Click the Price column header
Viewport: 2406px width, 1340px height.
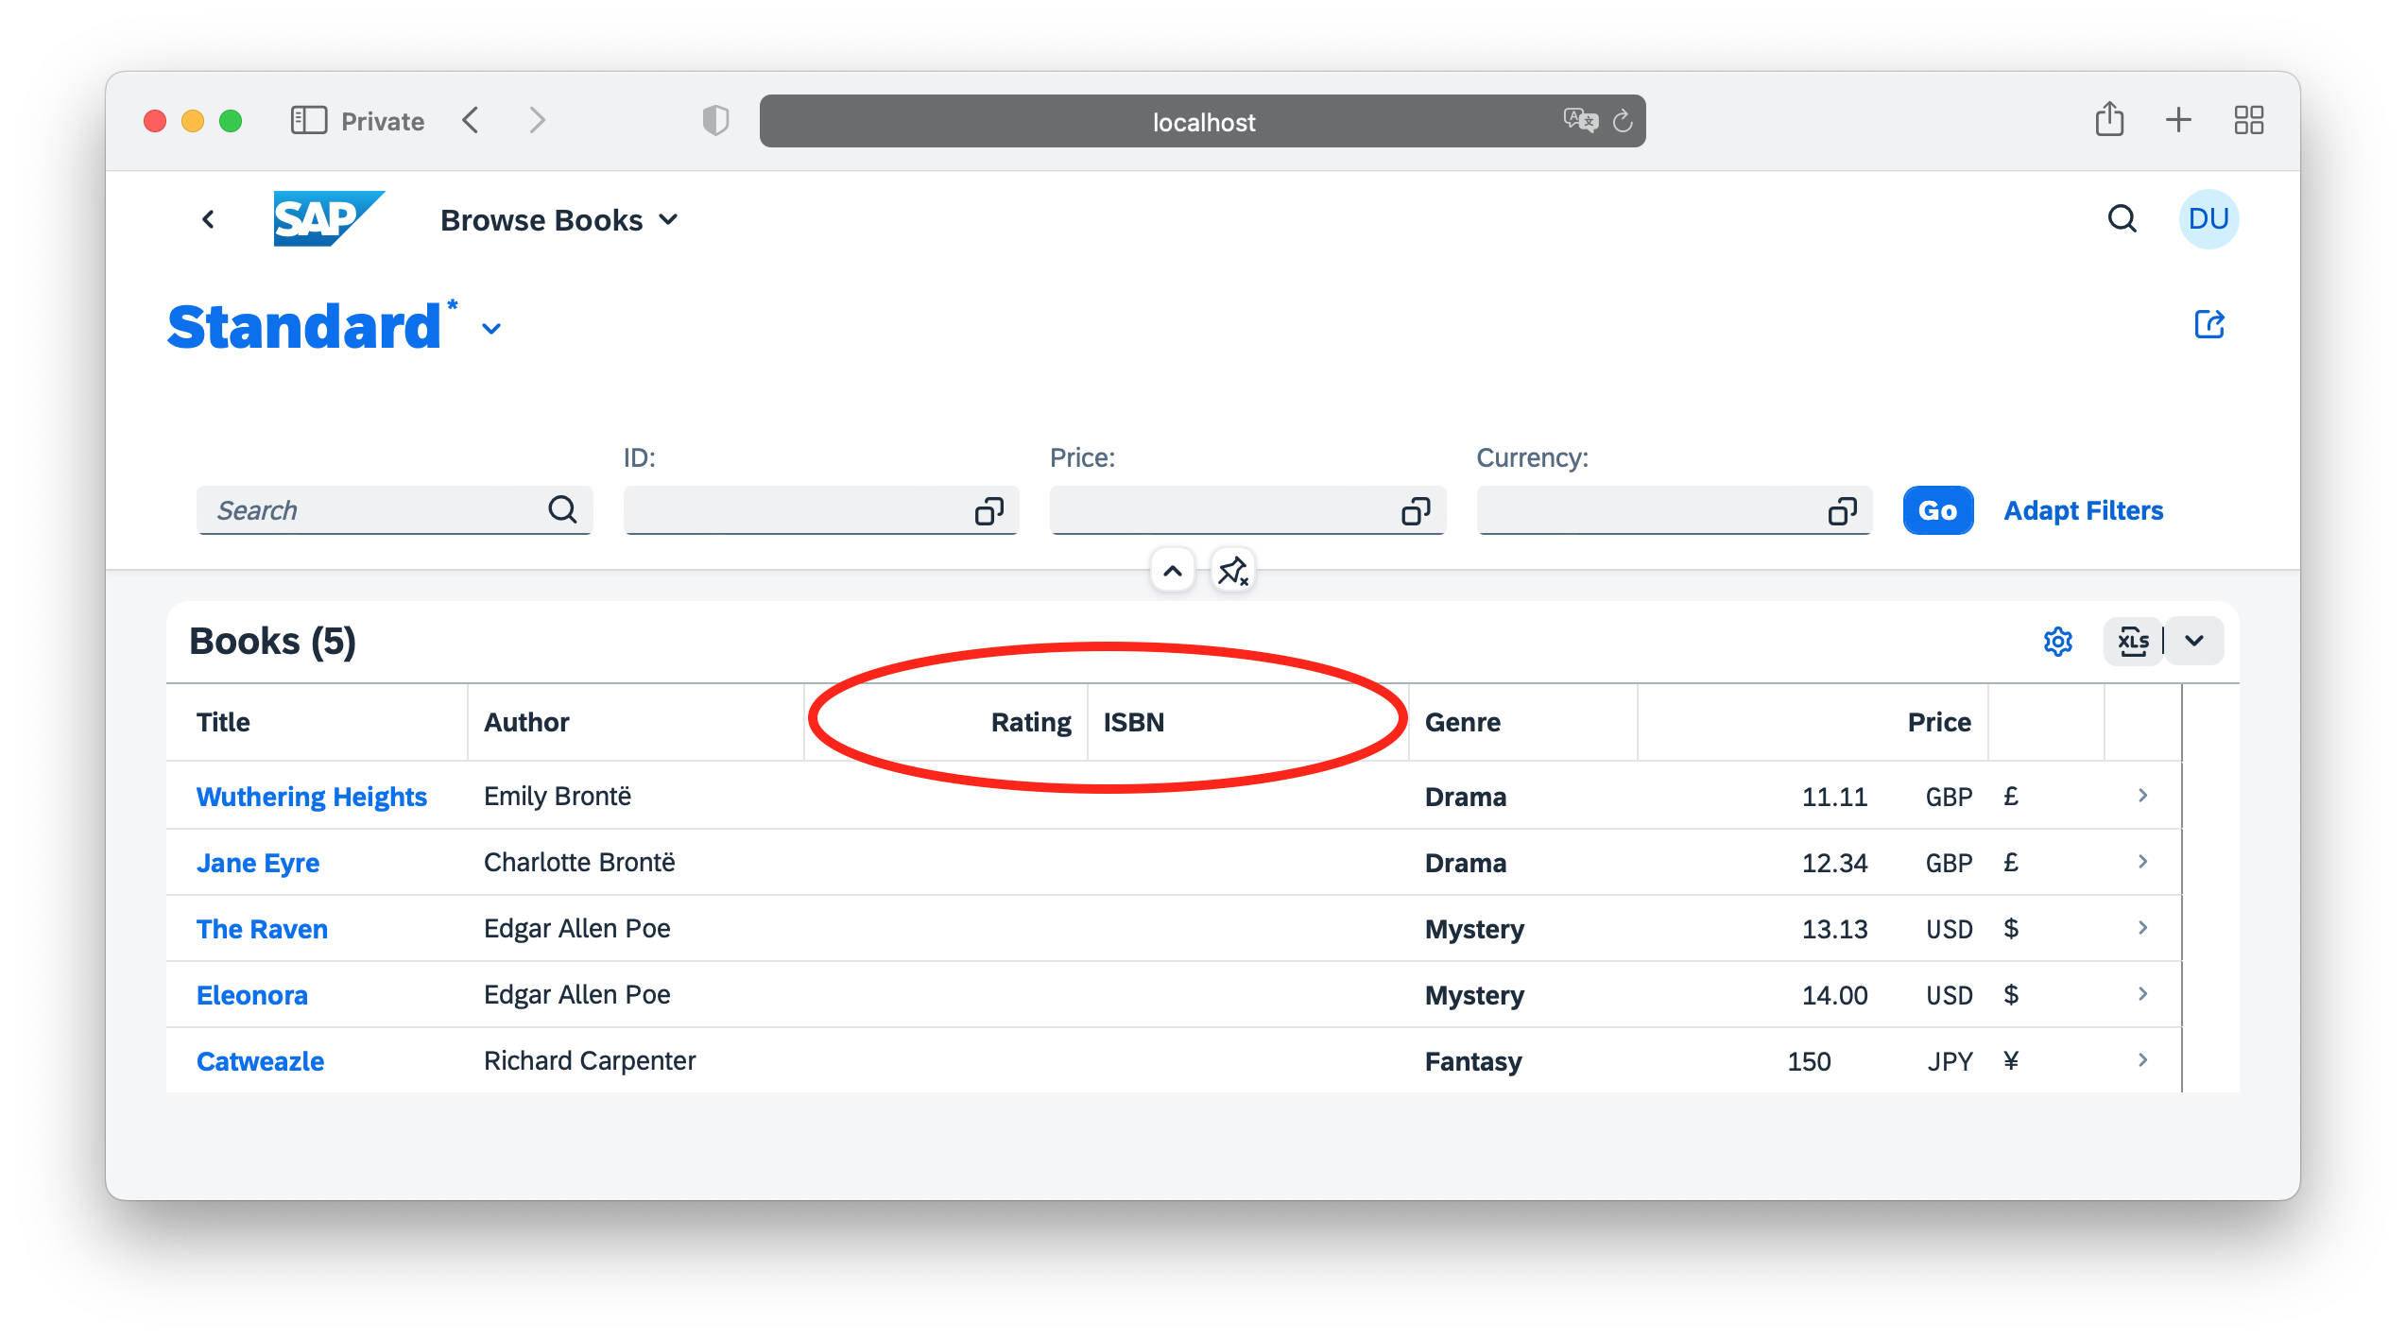tap(1813, 722)
